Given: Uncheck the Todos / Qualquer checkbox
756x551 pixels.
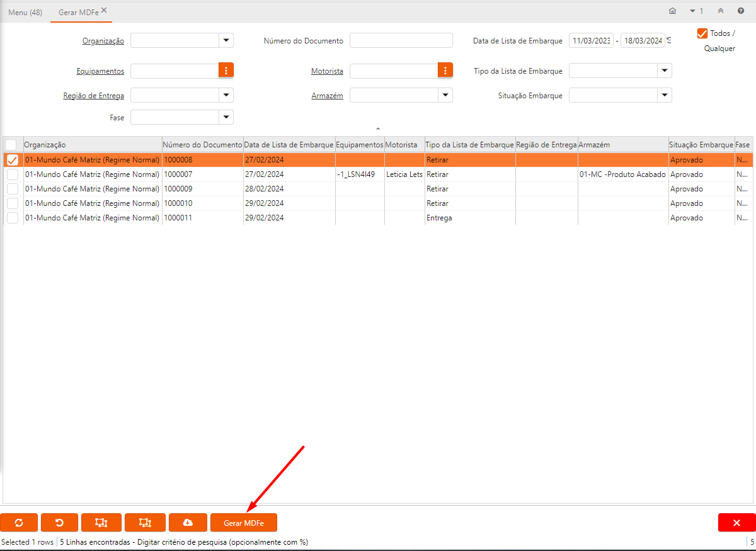Looking at the screenshot, I should point(702,33).
